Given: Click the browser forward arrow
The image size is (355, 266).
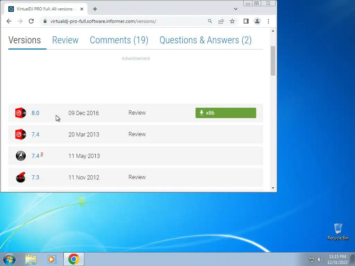Looking at the screenshot, I should 20,21.
